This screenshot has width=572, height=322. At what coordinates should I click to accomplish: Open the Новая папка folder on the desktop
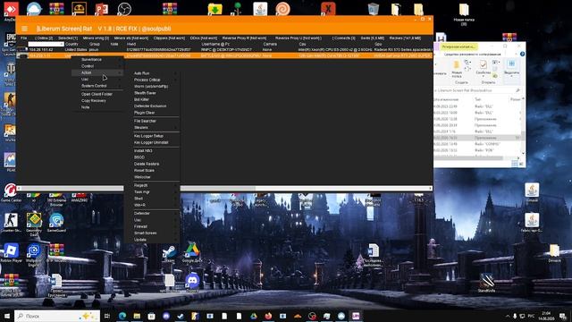point(464,14)
